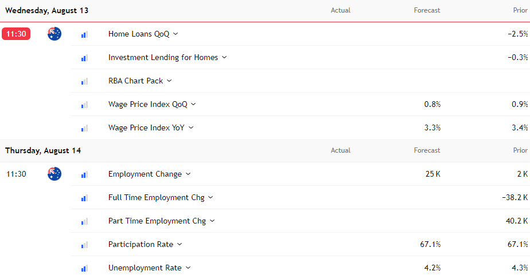Open the Unemployment Rate event
The image size is (530, 279).
pyautogui.click(x=145, y=268)
